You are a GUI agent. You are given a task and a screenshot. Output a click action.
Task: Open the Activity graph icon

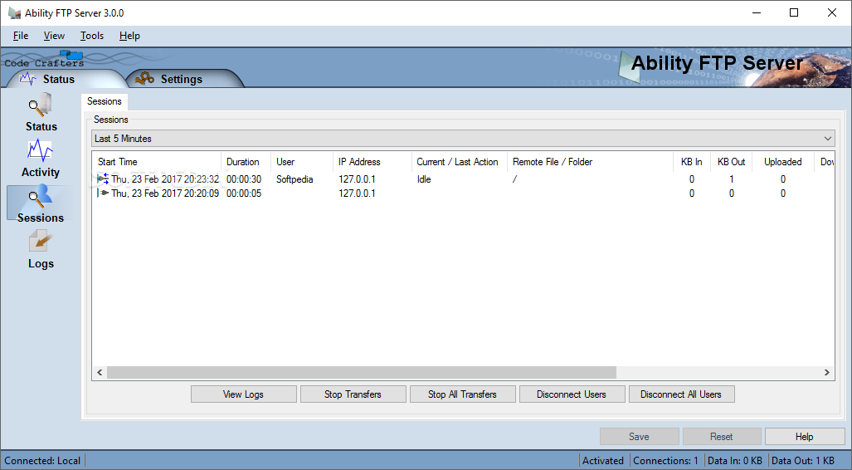40,159
